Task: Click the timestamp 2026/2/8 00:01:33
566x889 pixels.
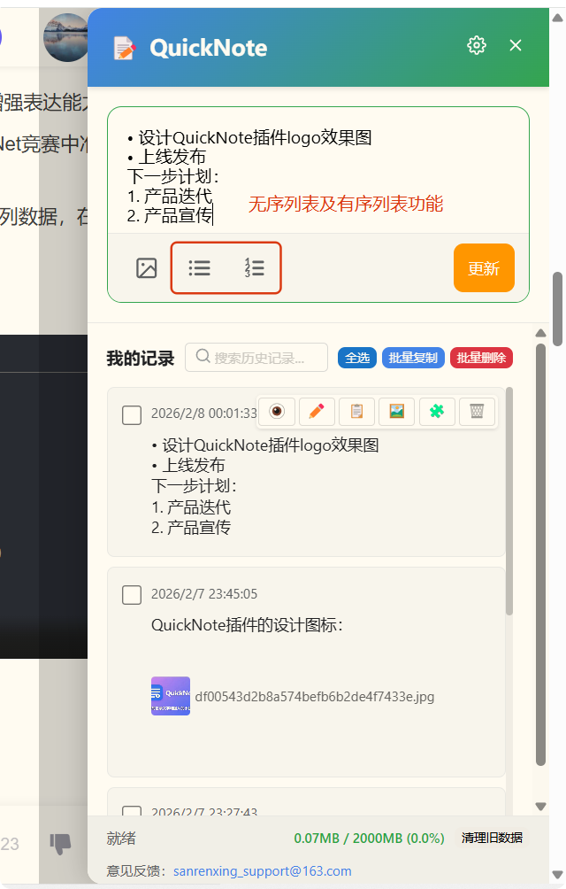Action: (203, 414)
